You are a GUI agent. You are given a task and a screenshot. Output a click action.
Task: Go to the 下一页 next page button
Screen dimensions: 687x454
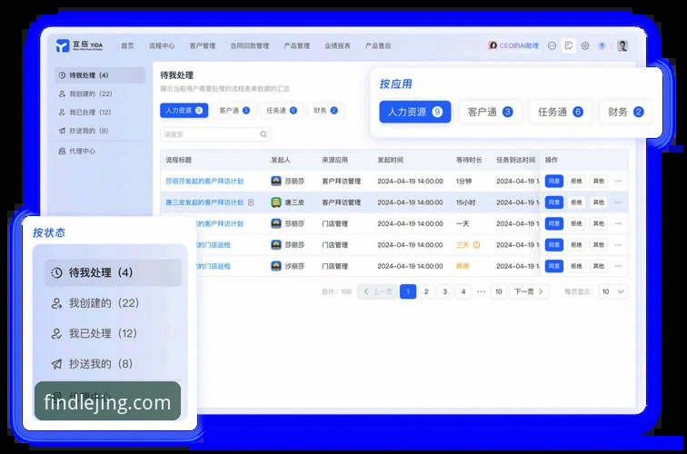[x=529, y=291]
